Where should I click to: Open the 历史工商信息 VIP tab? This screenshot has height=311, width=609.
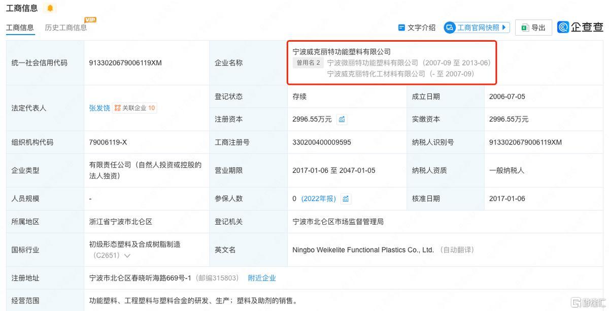pos(66,27)
